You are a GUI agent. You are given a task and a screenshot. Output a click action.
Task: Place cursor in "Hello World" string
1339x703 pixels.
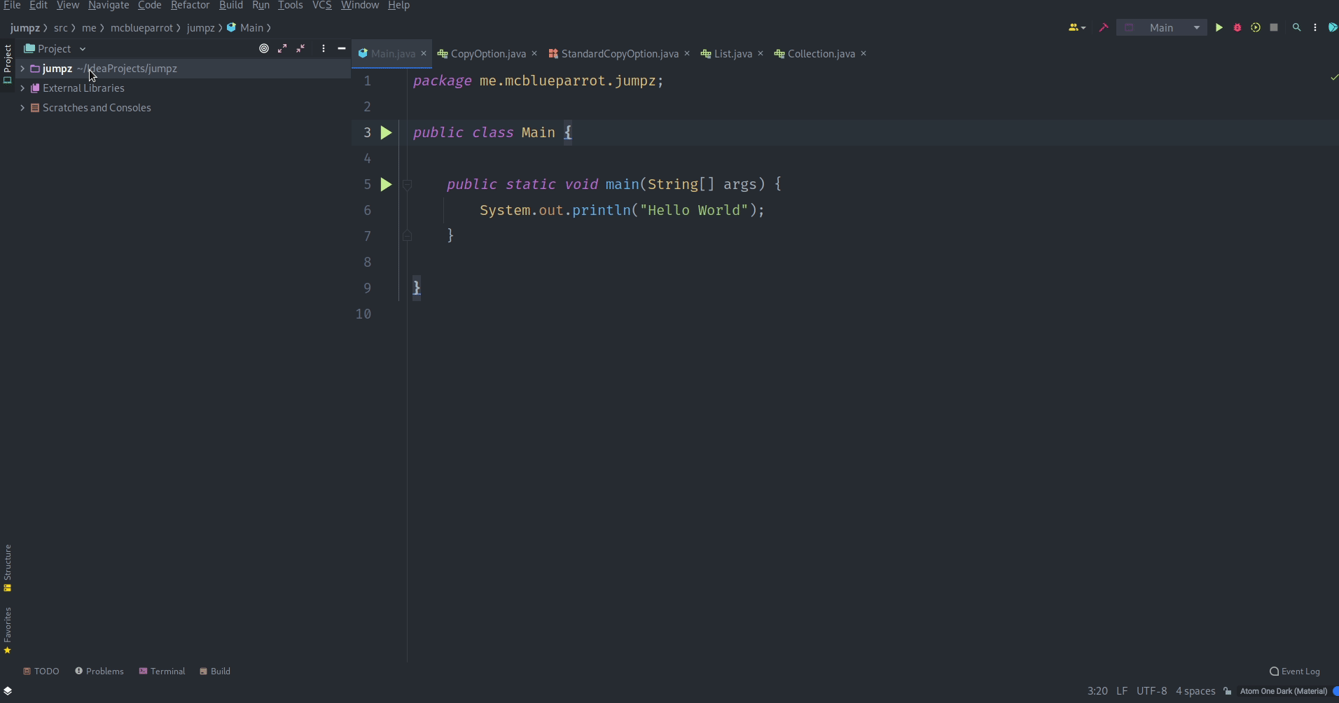coord(694,210)
